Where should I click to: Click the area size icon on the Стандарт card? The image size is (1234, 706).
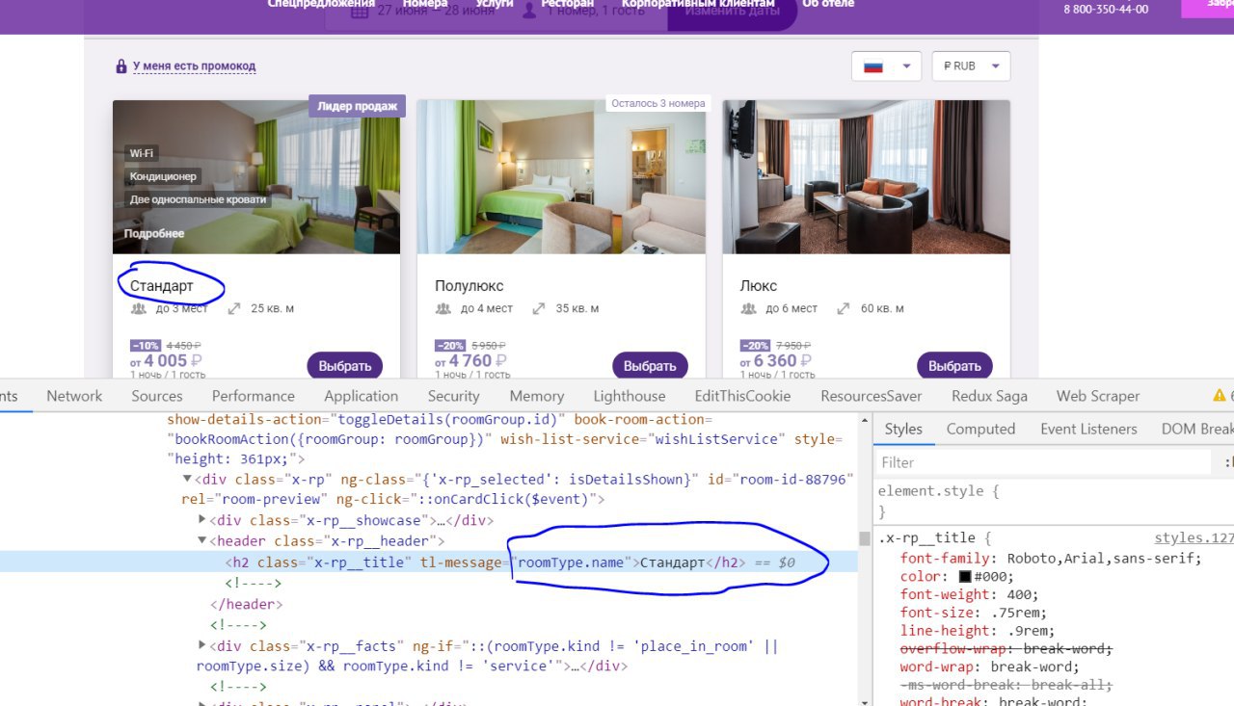[x=234, y=308]
